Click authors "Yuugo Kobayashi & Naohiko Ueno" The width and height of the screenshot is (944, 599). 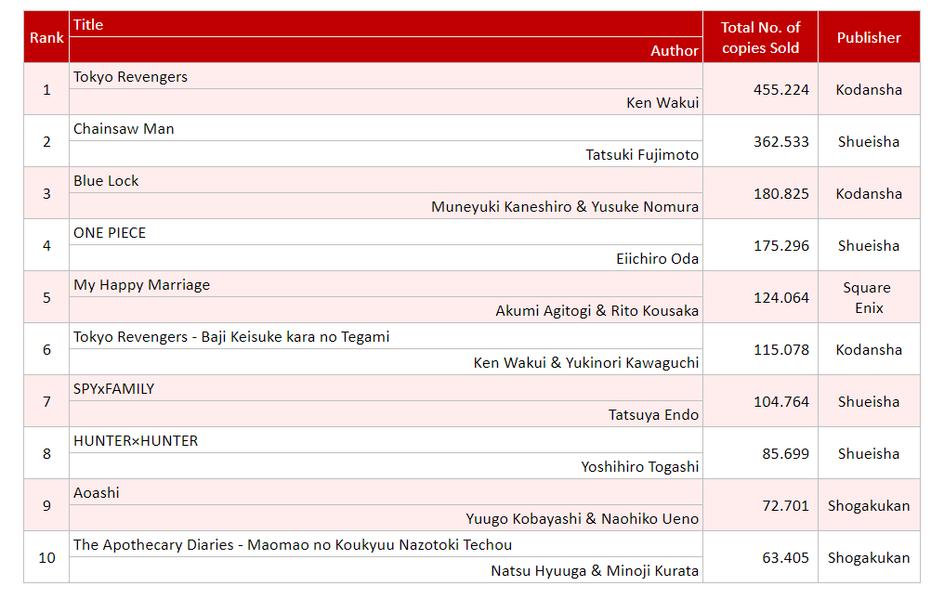[583, 519]
